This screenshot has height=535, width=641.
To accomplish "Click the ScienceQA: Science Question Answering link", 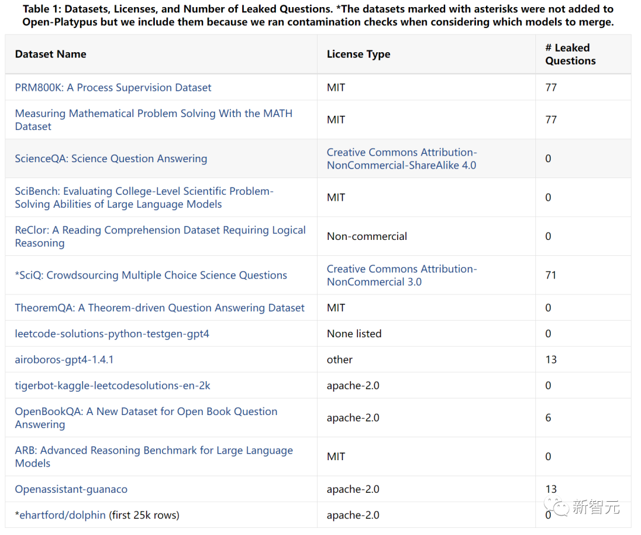I will click(x=111, y=159).
